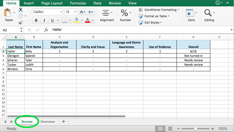The height and width of the screenshot is (132, 234).
Task: Go to previous sheet arrow
Action: click(x=5, y=122)
